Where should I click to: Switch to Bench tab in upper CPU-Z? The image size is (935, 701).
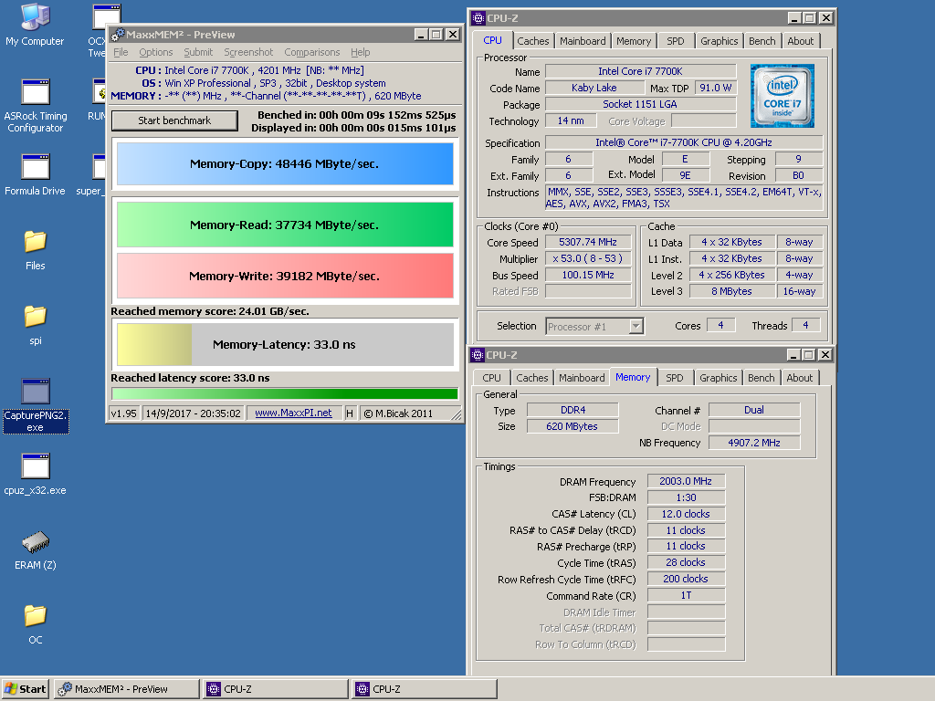[x=762, y=41]
